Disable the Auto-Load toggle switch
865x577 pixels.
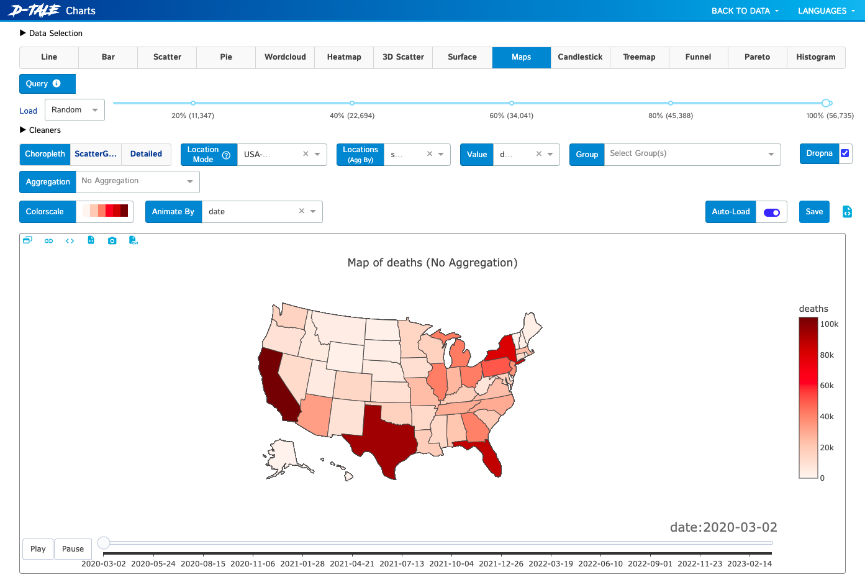pyautogui.click(x=772, y=212)
